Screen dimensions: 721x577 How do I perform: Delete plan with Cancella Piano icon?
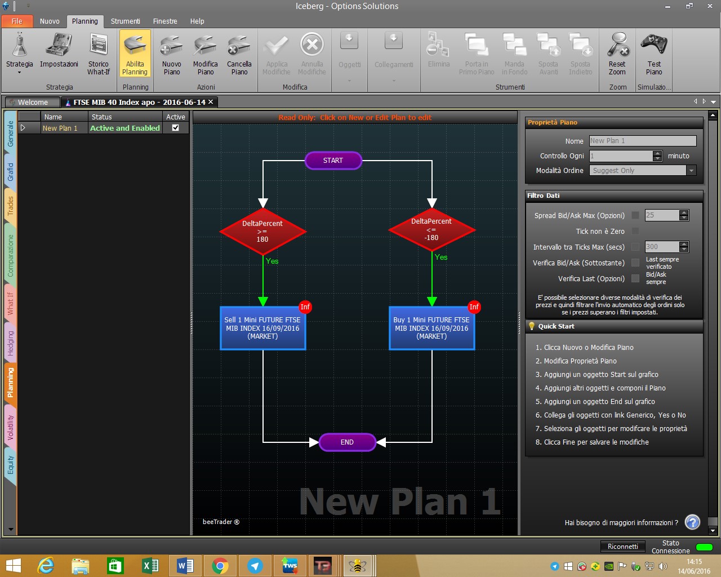coord(239,45)
